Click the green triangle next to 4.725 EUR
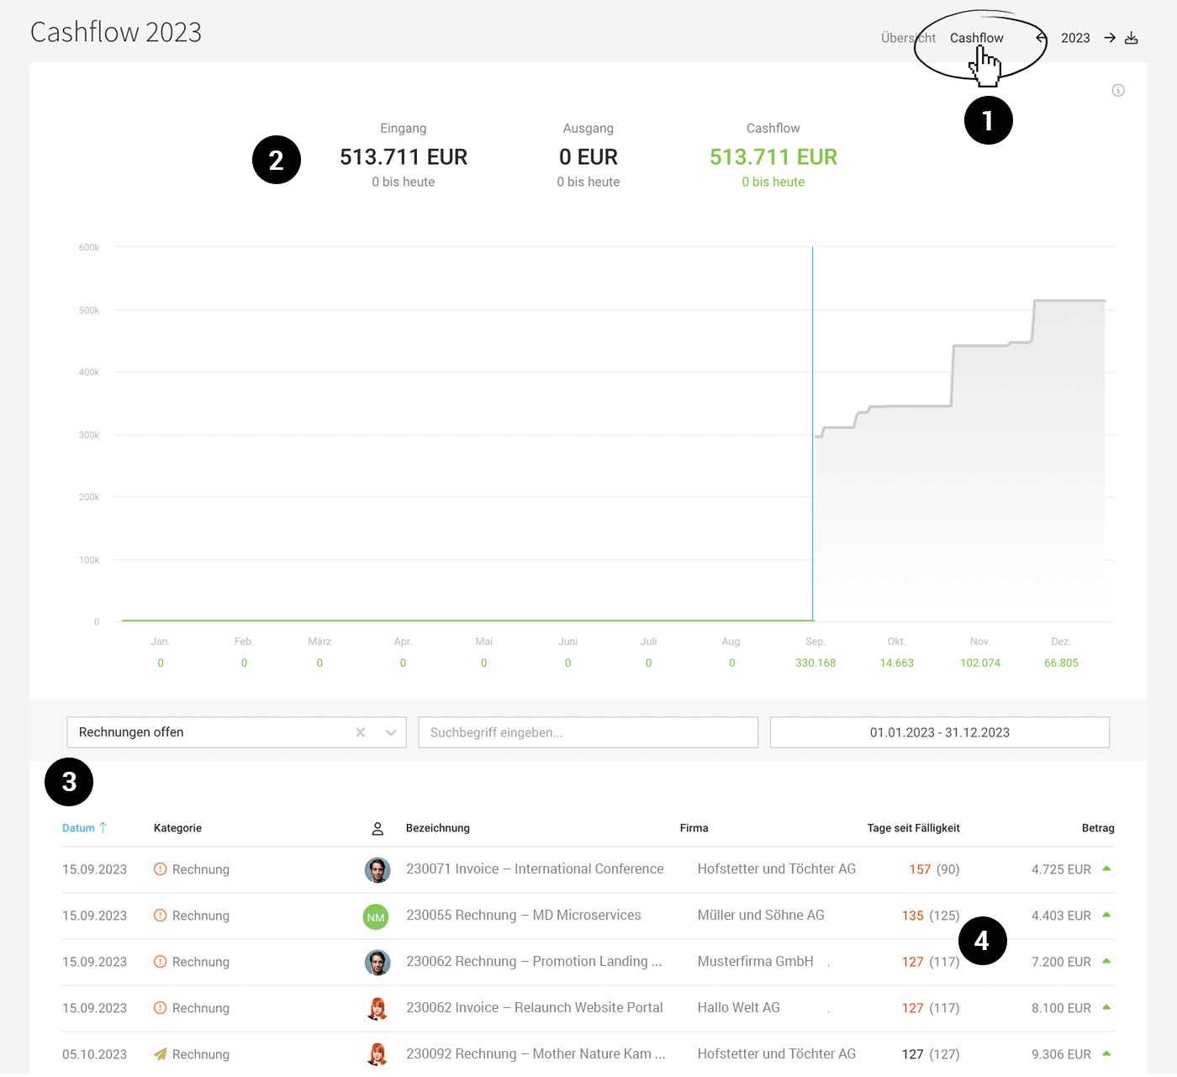Viewport: 1177px width, 1077px height. [x=1106, y=869]
